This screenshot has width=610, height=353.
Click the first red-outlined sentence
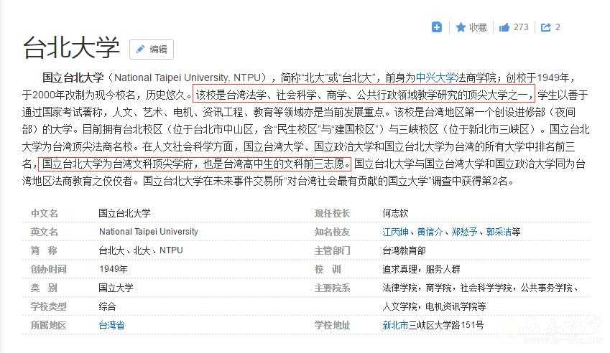point(364,95)
